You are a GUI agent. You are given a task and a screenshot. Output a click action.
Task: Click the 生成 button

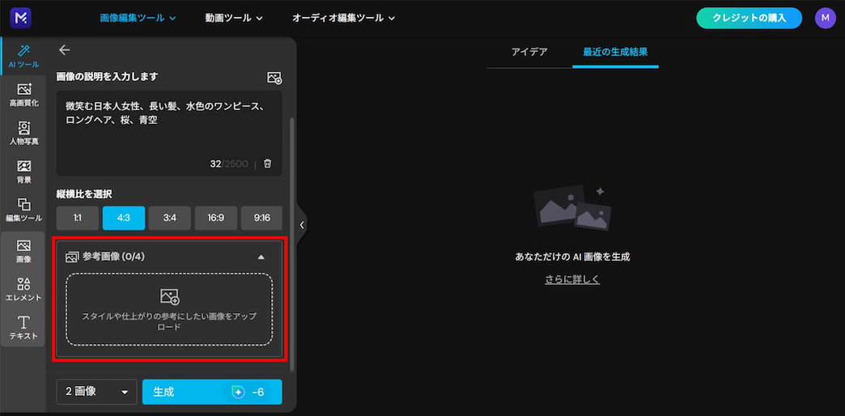[212, 392]
